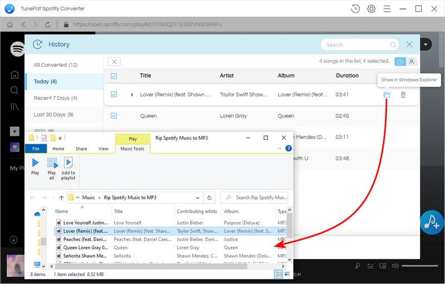Viewport: 445px width, 284px height.
Task: Show Lover (Remix) in Windows Explorer
Action: tap(387, 95)
